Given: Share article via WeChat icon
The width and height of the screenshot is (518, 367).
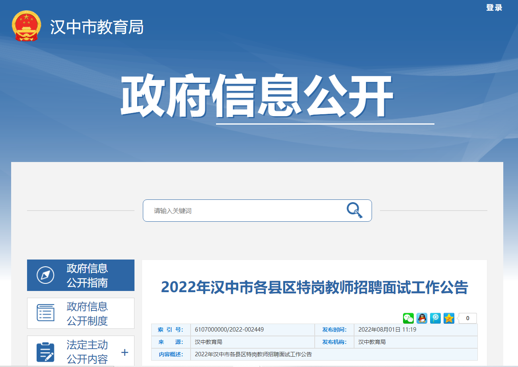Looking at the screenshot, I should click(x=409, y=318).
